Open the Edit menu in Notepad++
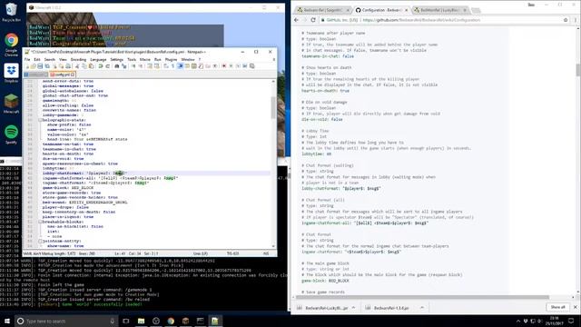 (x=37, y=59)
